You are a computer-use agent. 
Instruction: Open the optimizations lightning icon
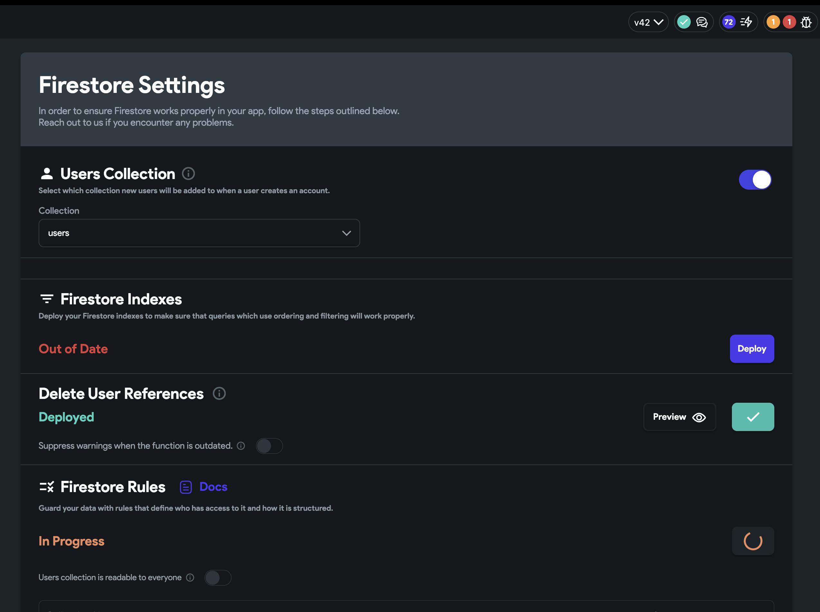pyautogui.click(x=746, y=22)
